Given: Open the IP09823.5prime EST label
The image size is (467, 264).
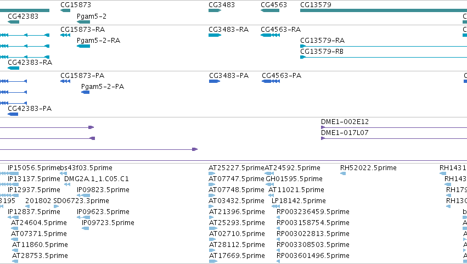Looking at the screenshot, I should coord(103,190).
